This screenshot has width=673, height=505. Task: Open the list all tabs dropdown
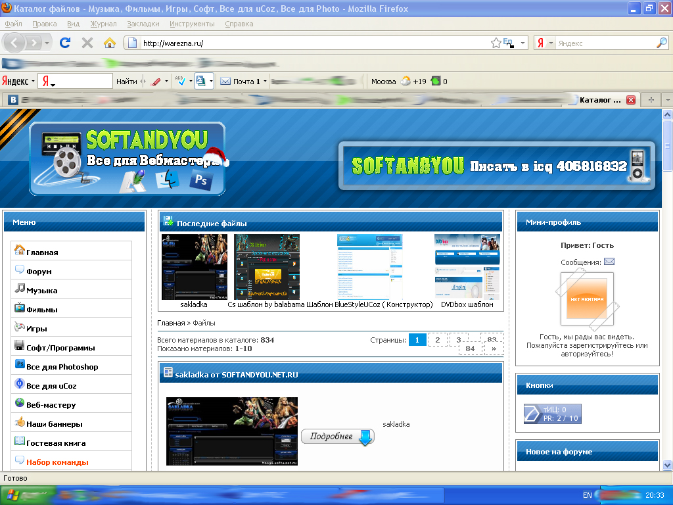click(668, 100)
